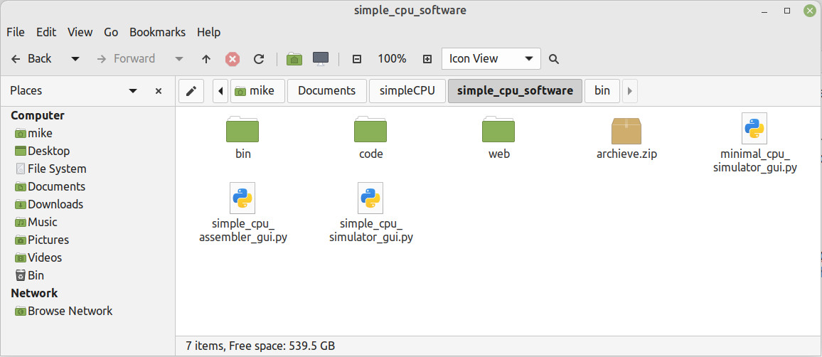822x357 pixels.
Task: Click the red Stop loading icon
Action: [233, 59]
